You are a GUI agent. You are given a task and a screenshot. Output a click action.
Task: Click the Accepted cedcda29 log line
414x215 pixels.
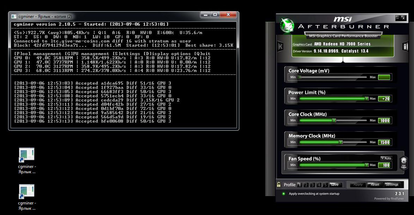(x=97, y=100)
